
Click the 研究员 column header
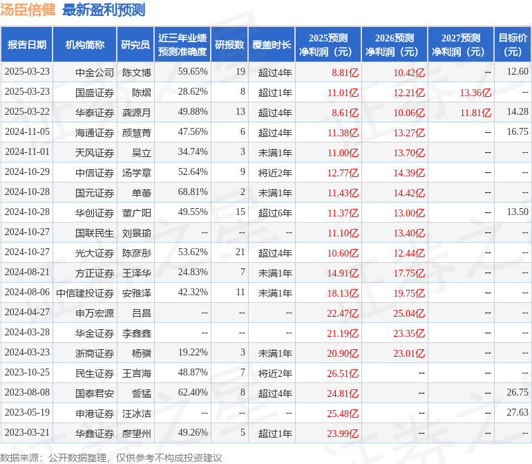point(135,44)
